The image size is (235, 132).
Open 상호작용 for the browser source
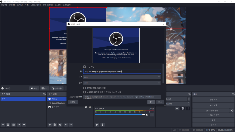coord(57,88)
